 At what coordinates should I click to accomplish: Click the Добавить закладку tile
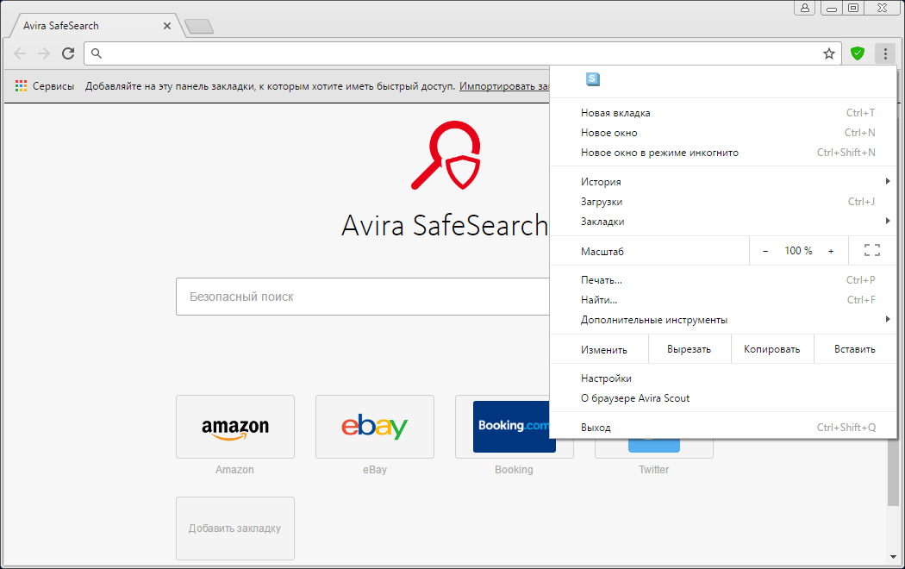tap(235, 528)
